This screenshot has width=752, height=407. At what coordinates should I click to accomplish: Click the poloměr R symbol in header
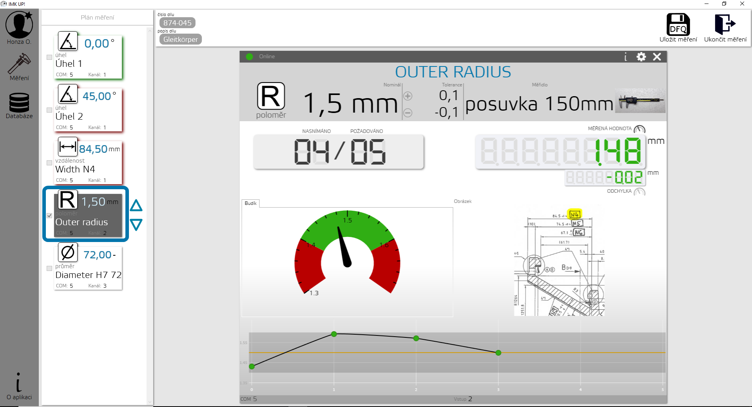coord(271,96)
